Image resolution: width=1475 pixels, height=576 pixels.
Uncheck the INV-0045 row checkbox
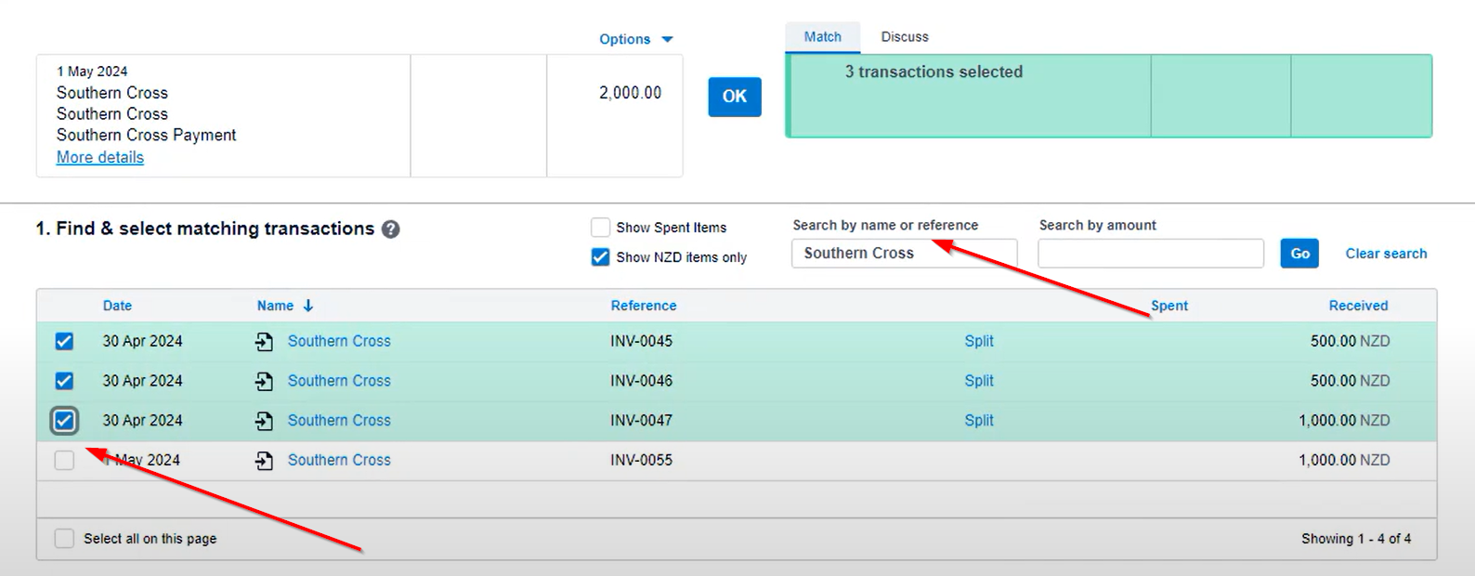pos(64,341)
